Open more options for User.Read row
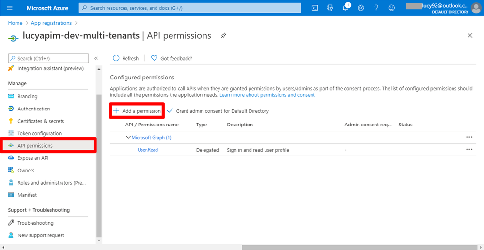Viewport: 484px width, 250px height. point(469,149)
